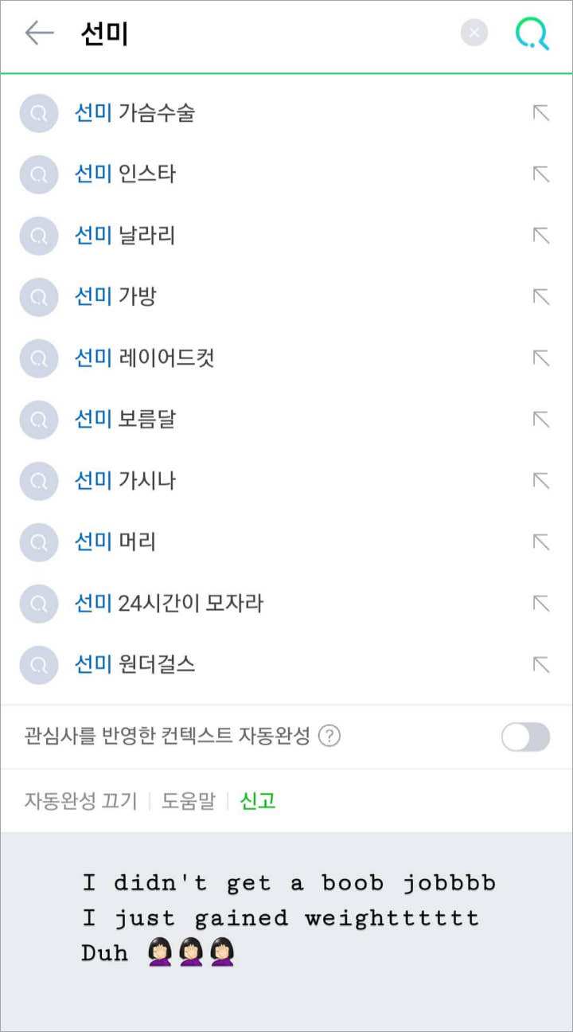Fill search with 선미 가슴수술 arrow icon

tap(541, 113)
